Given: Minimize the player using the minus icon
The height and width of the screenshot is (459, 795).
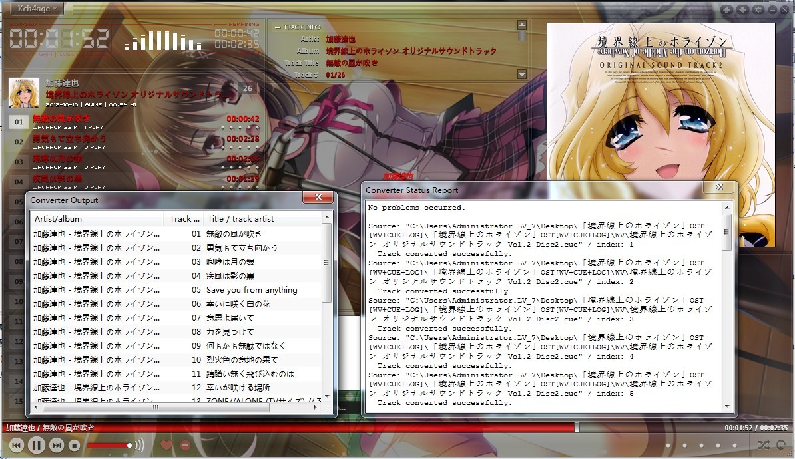Looking at the screenshot, I should [x=772, y=9].
